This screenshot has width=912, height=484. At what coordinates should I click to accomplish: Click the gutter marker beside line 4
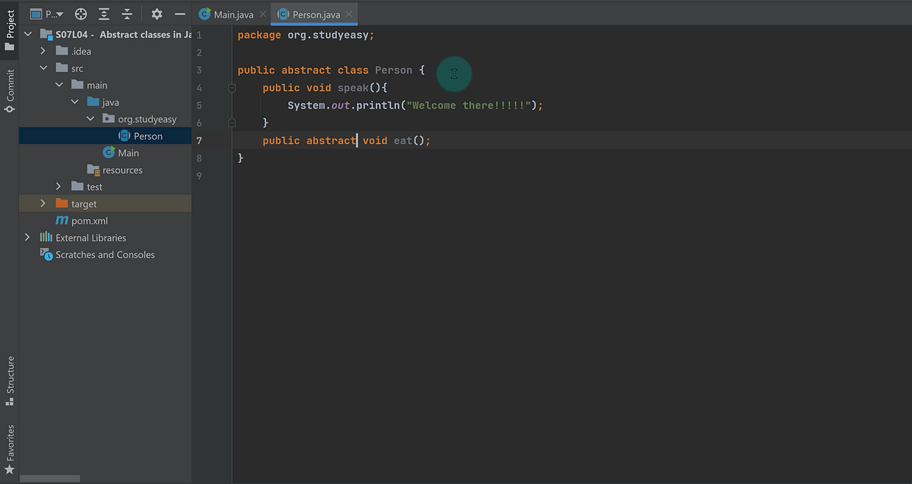pos(232,87)
